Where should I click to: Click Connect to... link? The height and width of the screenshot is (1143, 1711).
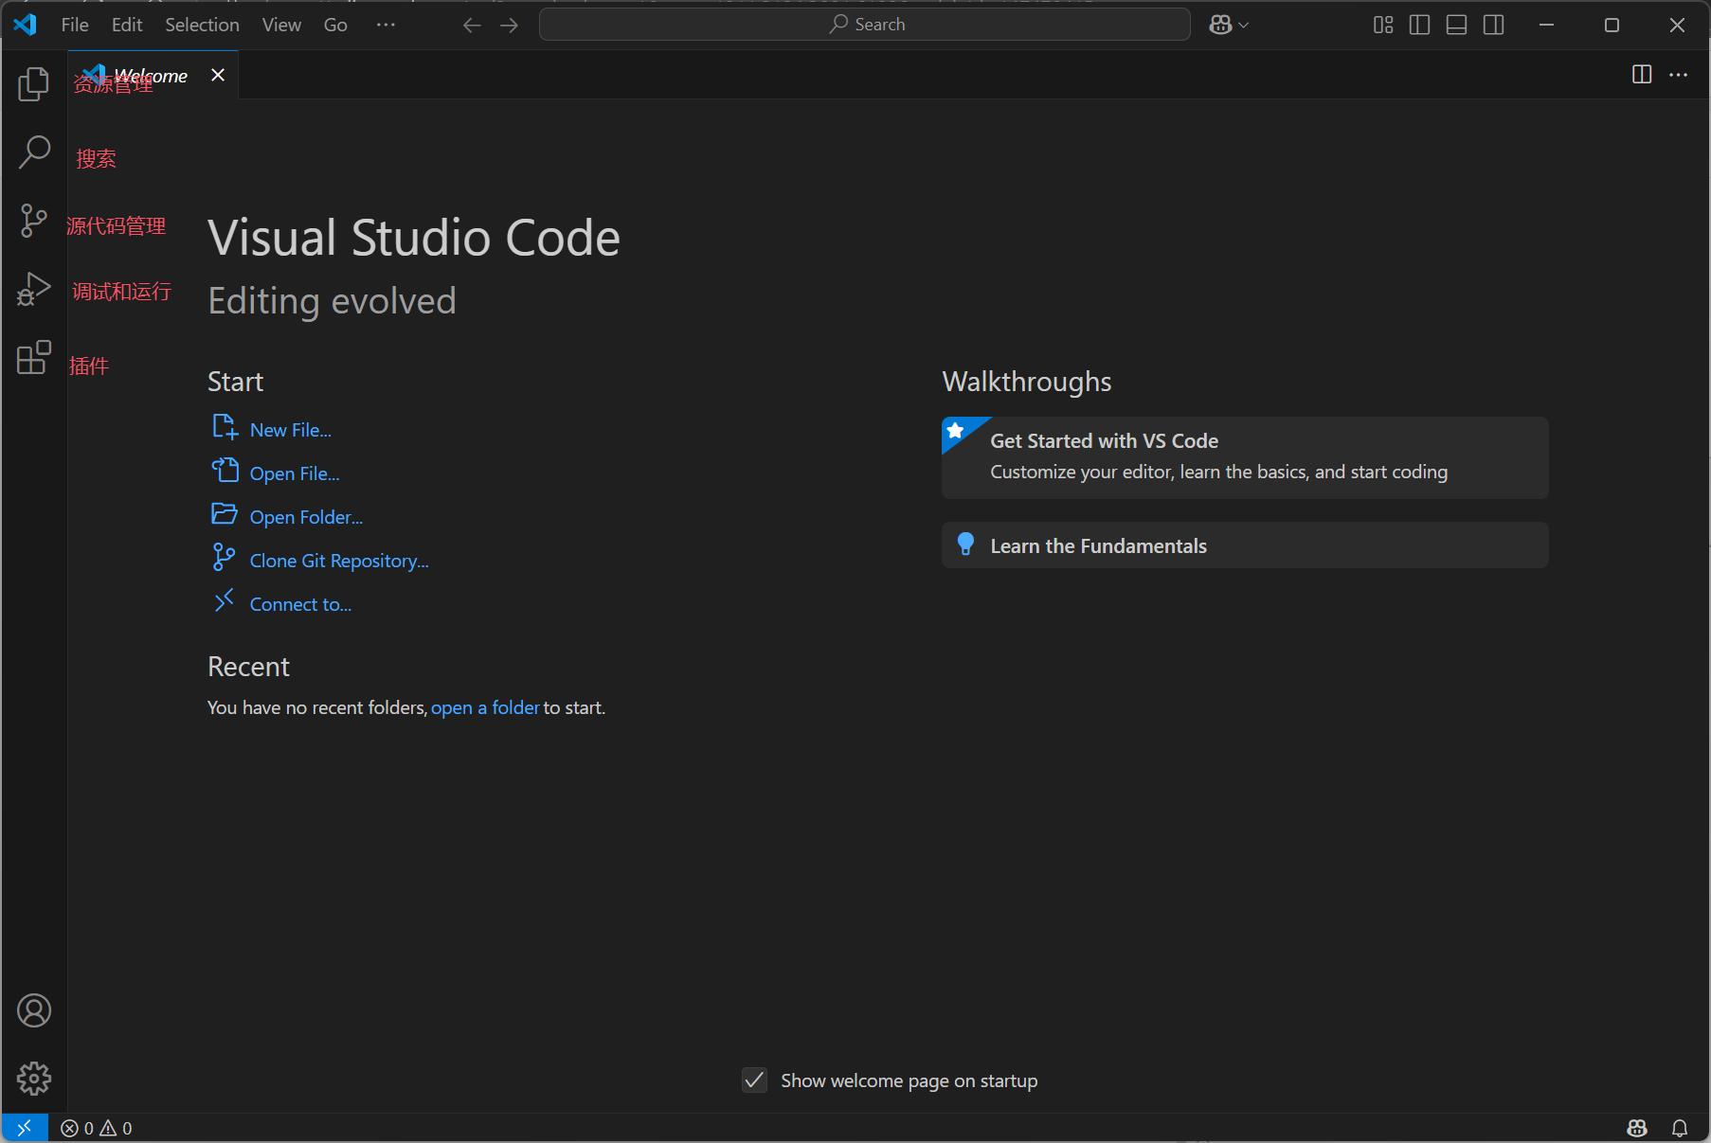(x=300, y=604)
